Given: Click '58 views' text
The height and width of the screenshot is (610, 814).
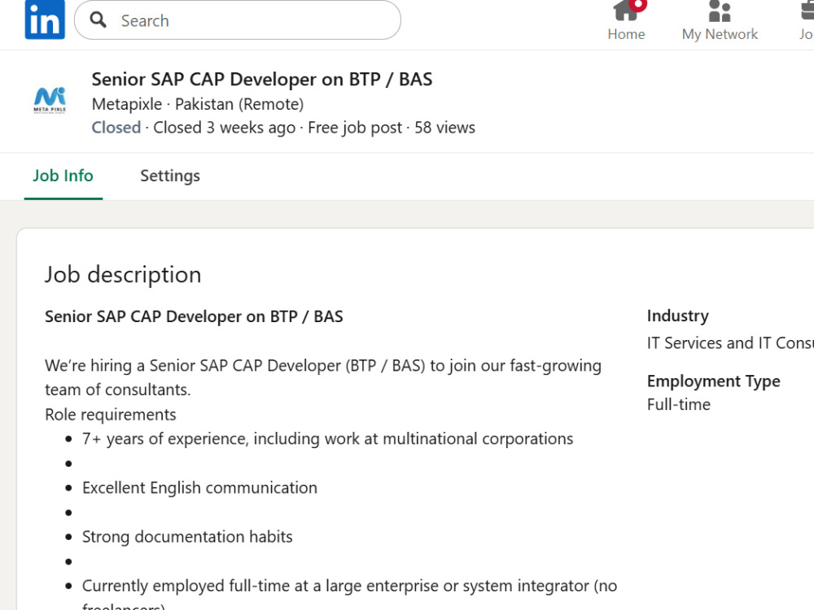Looking at the screenshot, I should [444, 128].
